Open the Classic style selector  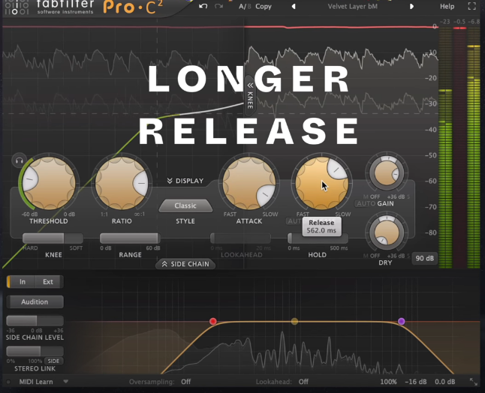[x=185, y=205]
